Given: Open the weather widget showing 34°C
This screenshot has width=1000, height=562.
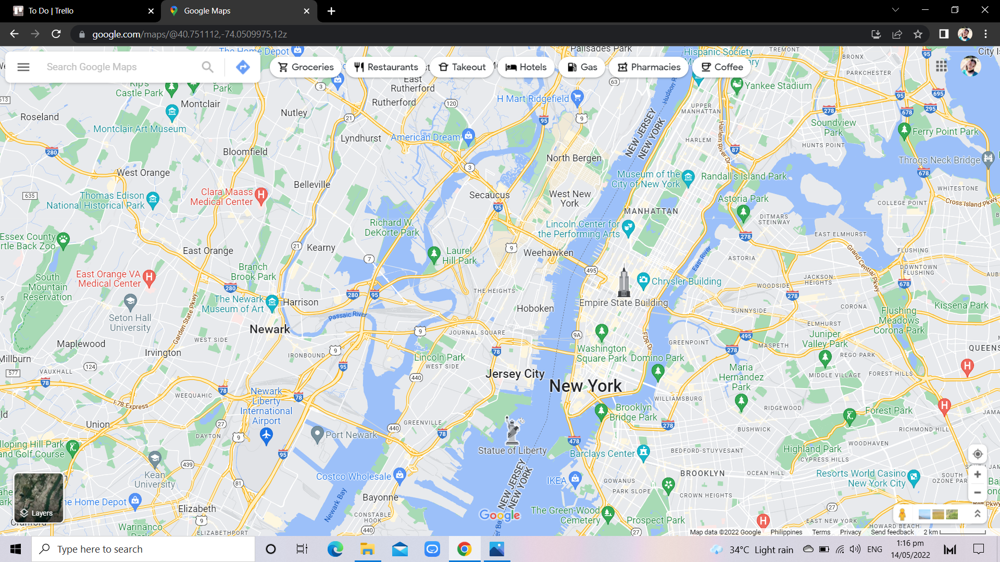Looking at the screenshot, I should click(x=752, y=550).
